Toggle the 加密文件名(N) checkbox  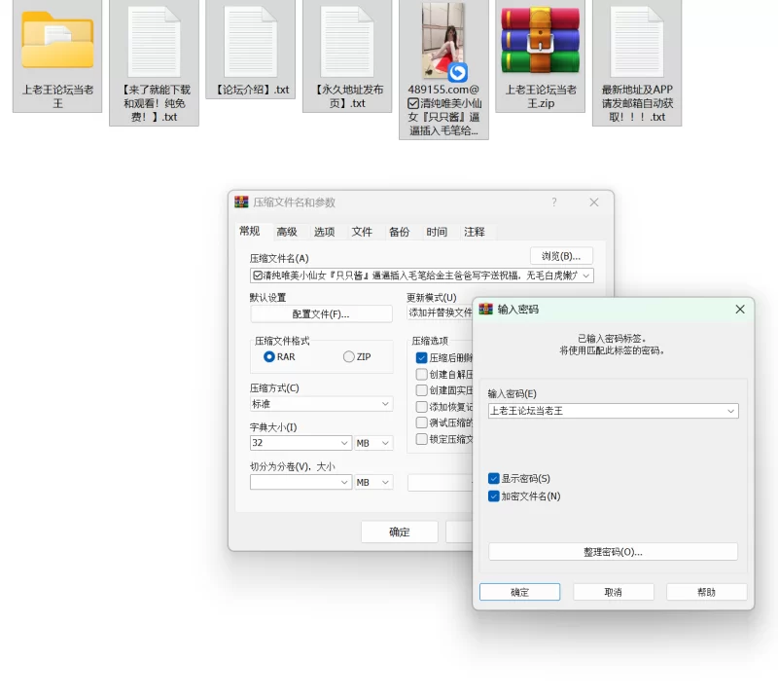(494, 496)
